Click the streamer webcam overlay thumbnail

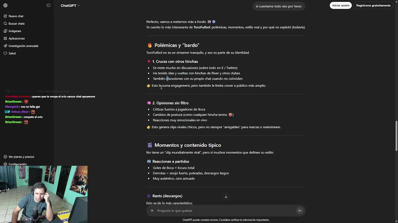click(44, 194)
